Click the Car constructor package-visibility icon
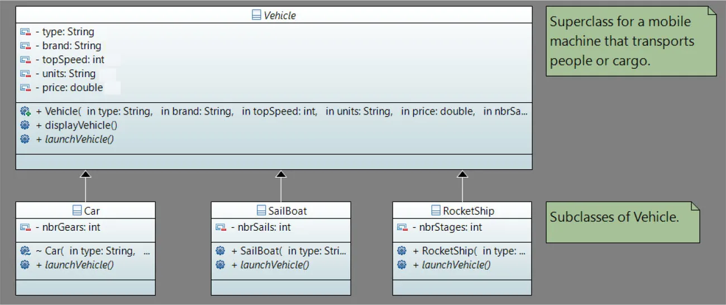726x305 pixels. tap(25, 251)
